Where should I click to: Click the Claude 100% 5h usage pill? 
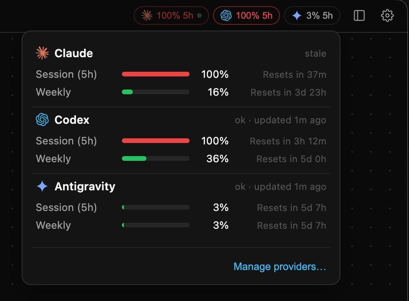pos(171,15)
